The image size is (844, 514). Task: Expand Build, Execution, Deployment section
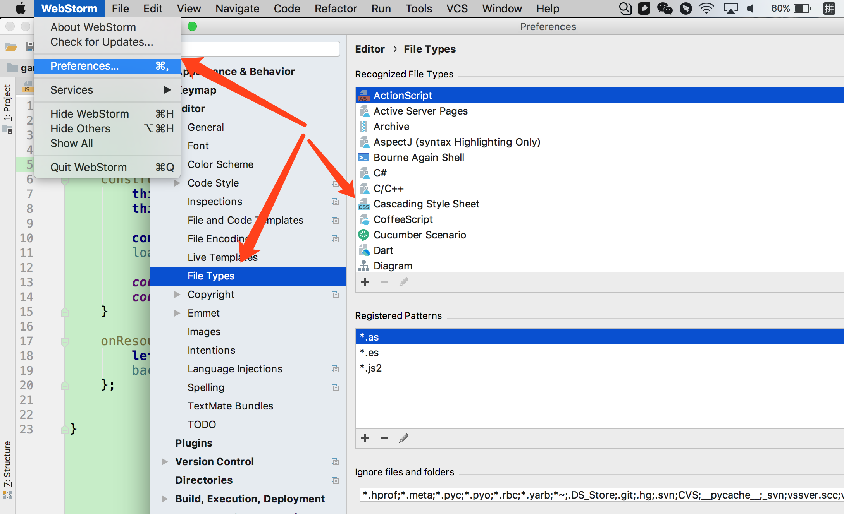[165, 499]
